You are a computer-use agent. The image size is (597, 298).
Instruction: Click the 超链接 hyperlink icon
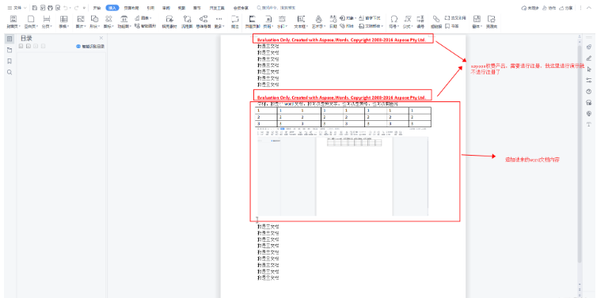(435, 21)
